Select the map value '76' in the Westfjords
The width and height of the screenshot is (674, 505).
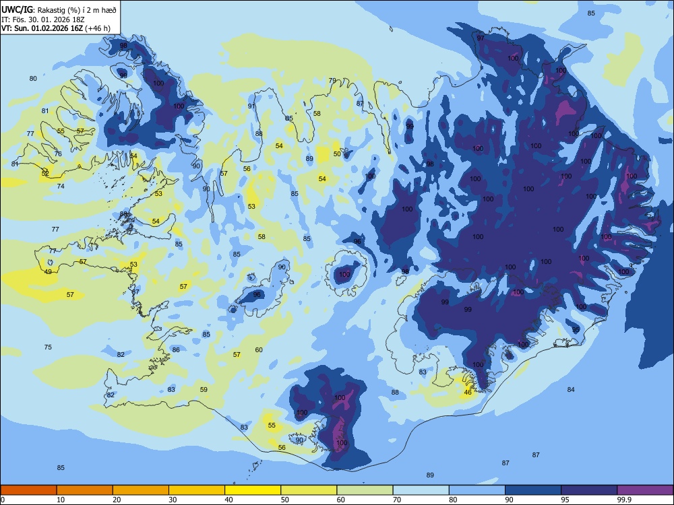(58, 154)
